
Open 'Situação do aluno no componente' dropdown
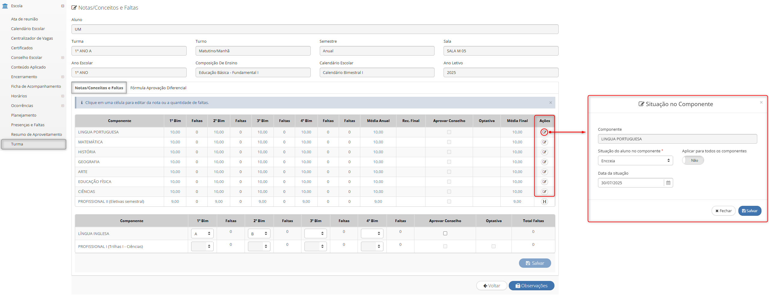point(635,161)
